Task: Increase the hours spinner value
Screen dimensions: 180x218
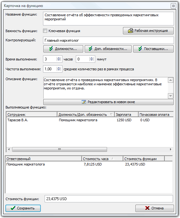Action: click(59, 58)
